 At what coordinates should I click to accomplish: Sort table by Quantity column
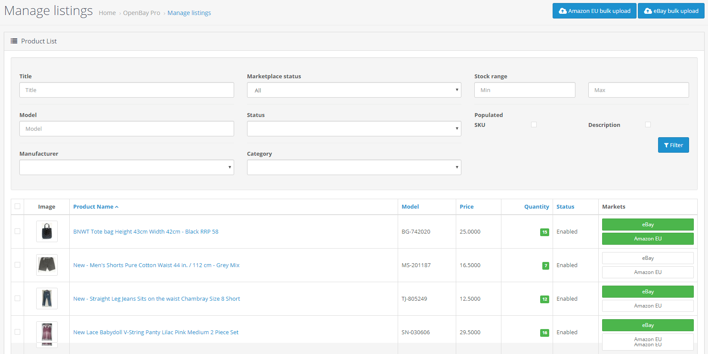point(537,206)
